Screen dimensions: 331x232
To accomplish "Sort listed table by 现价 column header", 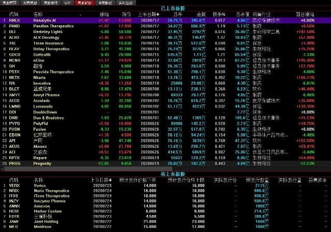I will pyautogui.click(x=126, y=14).
